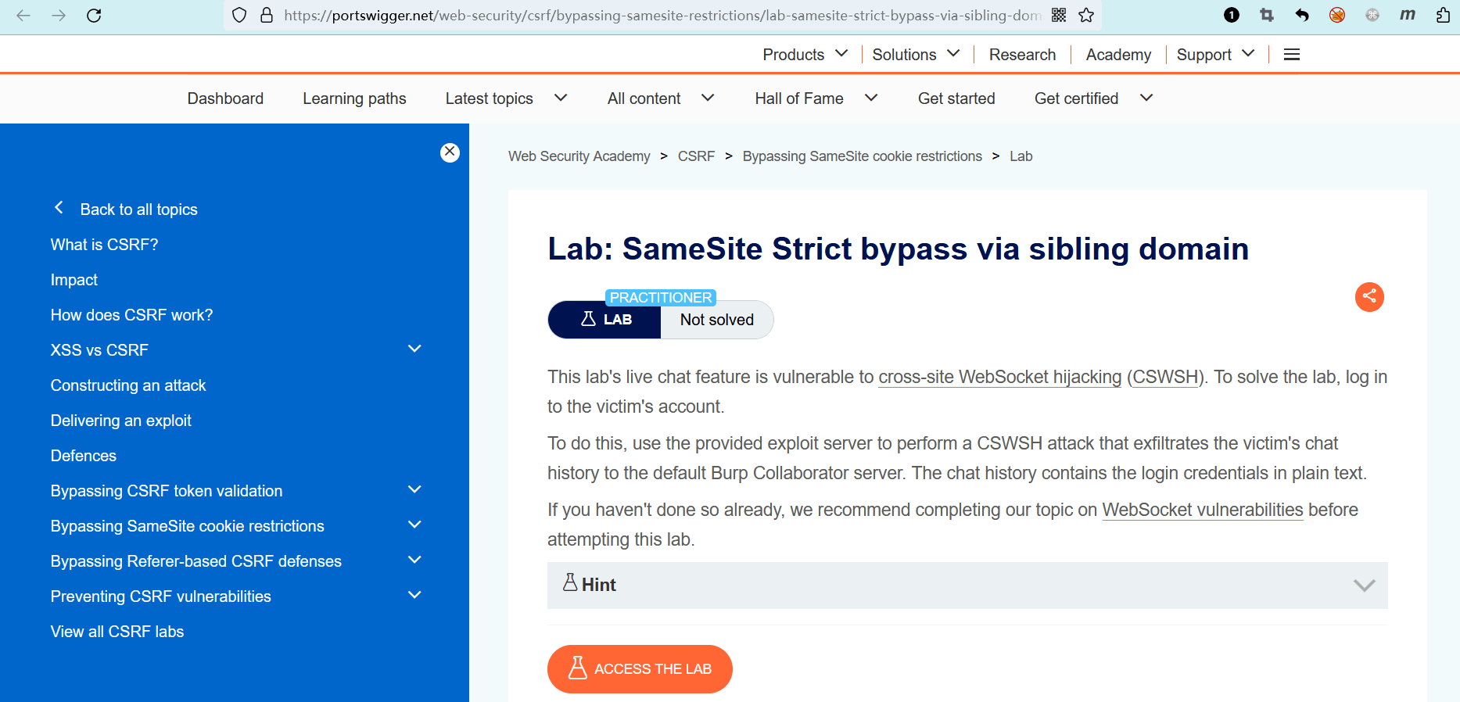The height and width of the screenshot is (702, 1460).
Task: Share this lab via the orange share icon
Action: tap(1369, 296)
